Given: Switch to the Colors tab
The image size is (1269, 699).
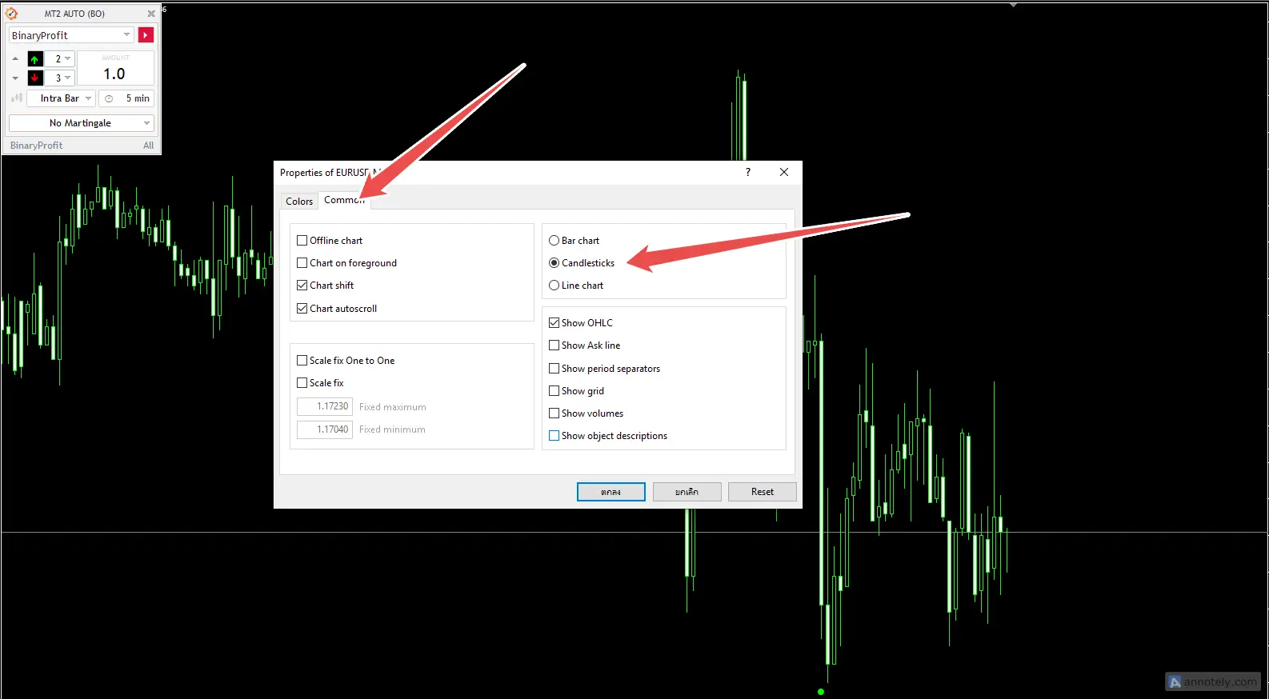Looking at the screenshot, I should pos(299,202).
